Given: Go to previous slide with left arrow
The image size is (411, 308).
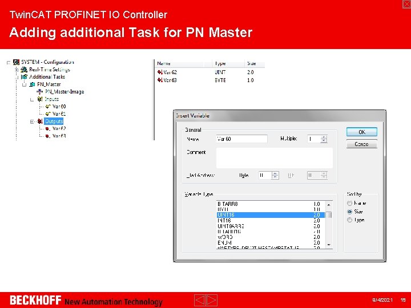Looking at the screenshot, I should coord(200,300).
